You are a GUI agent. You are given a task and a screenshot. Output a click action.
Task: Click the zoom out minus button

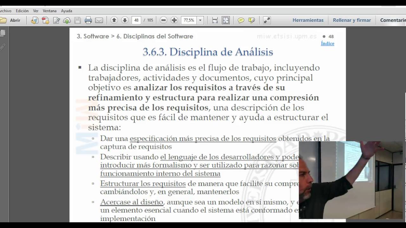[163, 20]
